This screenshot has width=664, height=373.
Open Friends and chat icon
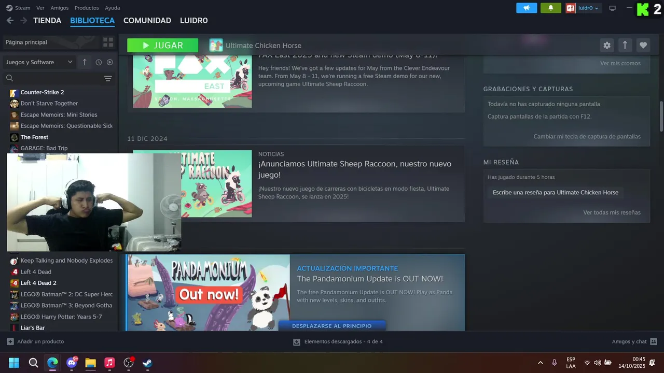(x=654, y=341)
